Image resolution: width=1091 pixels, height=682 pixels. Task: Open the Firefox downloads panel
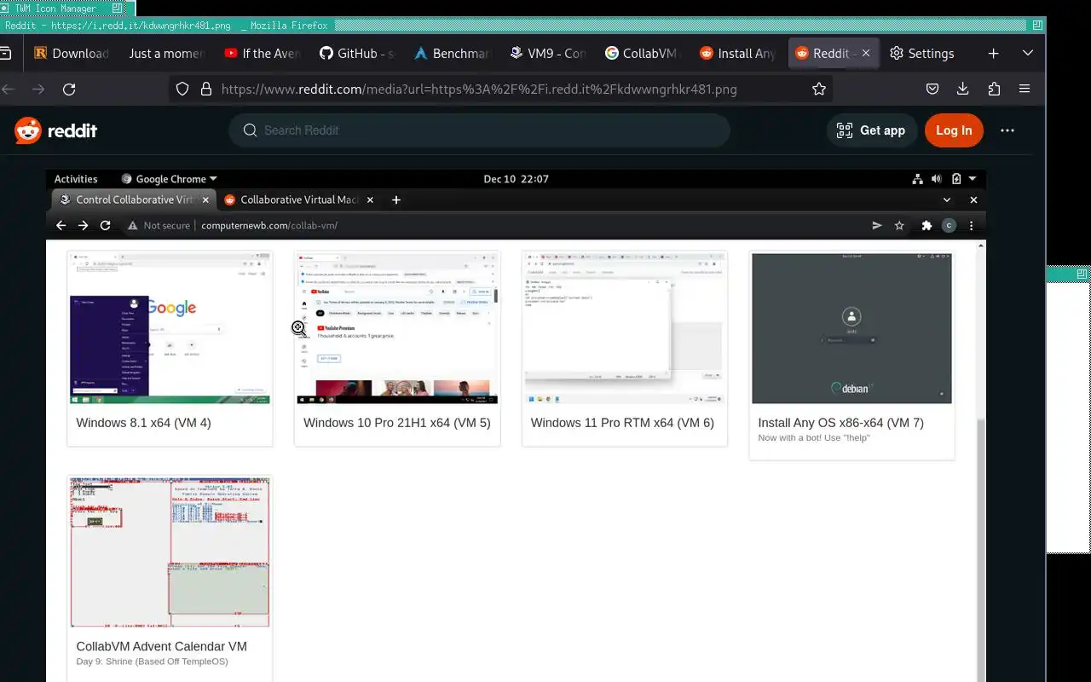[963, 89]
